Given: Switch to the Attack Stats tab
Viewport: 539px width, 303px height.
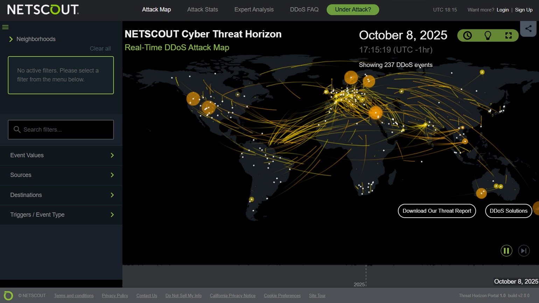Looking at the screenshot, I should (x=202, y=9).
